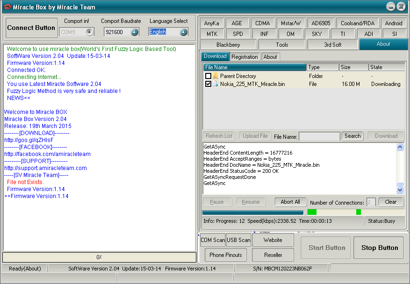Open the Registration sub-tab

tap(245, 57)
